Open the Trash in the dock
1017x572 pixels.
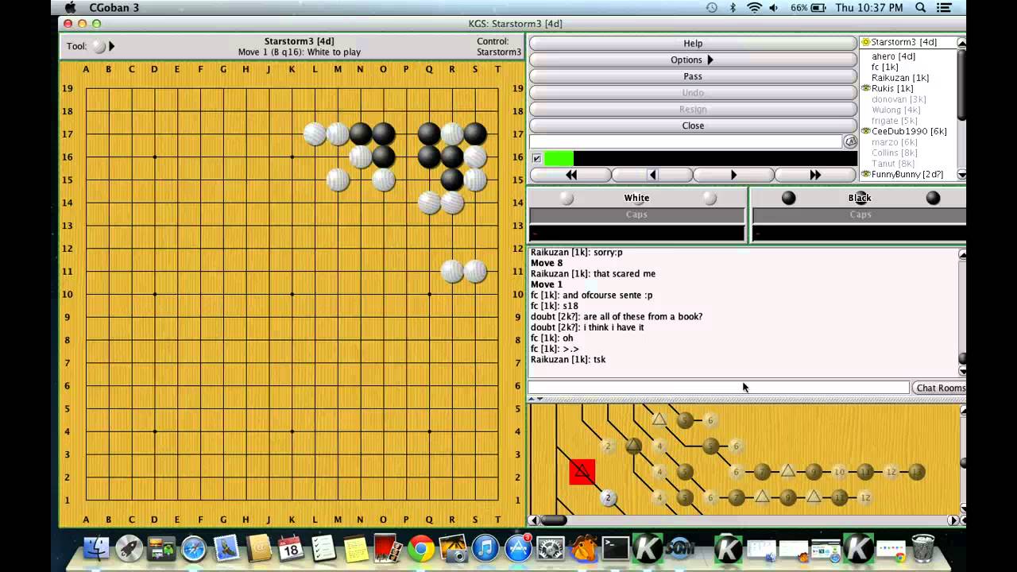tap(923, 549)
